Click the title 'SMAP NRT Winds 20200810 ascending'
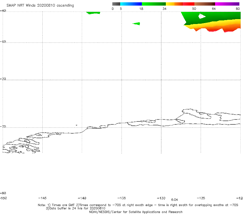This screenshot has width=243, height=214. point(40,6)
